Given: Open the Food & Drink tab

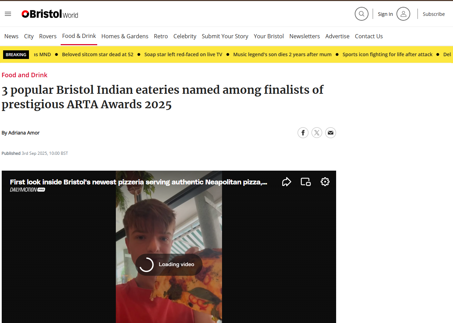Looking at the screenshot, I should [79, 36].
